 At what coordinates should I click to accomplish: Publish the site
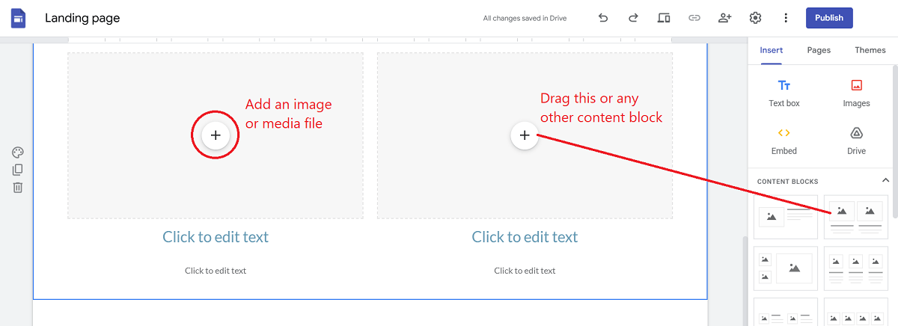point(829,18)
